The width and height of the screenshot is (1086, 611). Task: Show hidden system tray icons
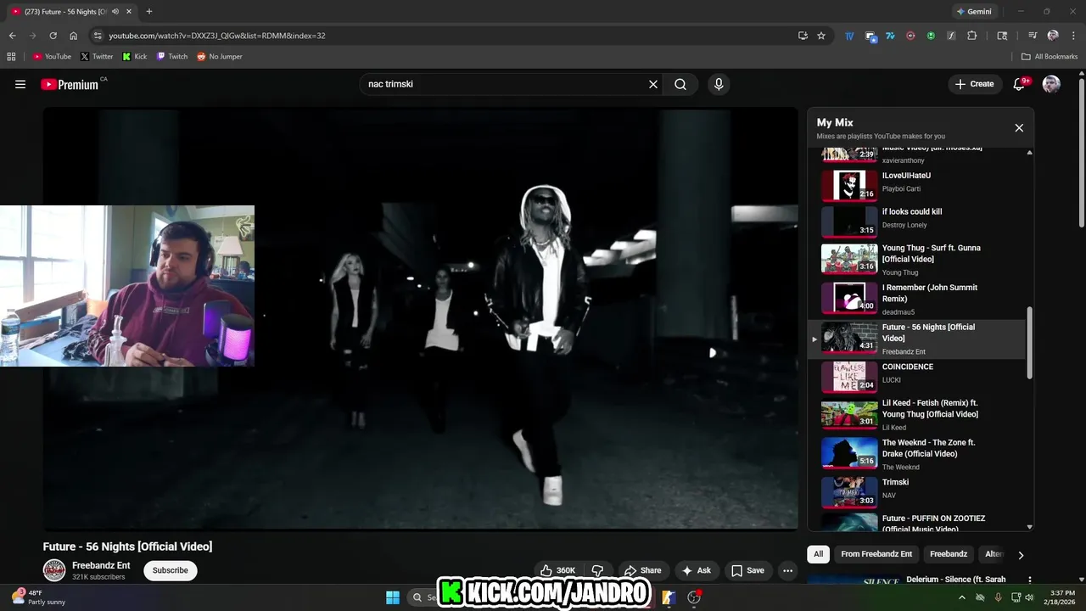tap(961, 597)
